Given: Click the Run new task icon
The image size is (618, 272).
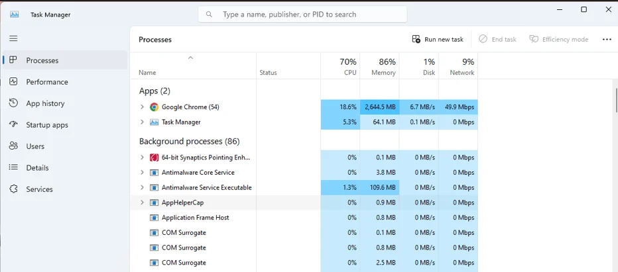Looking at the screenshot, I should point(416,39).
